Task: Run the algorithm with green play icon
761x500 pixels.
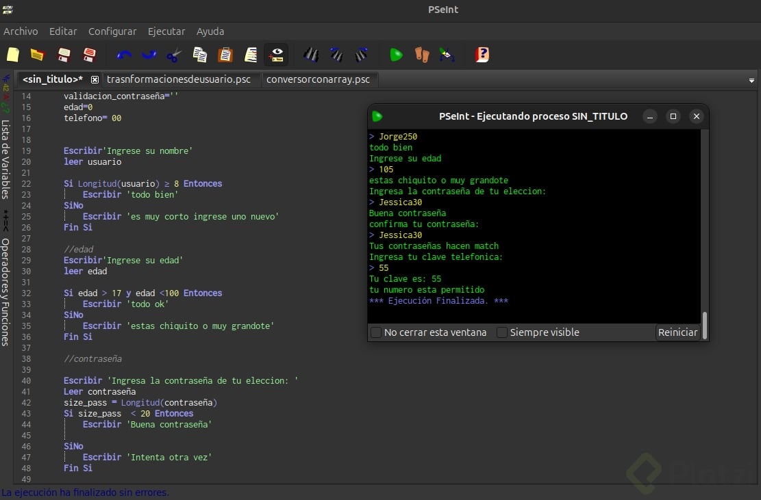Action: pos(396,55)
